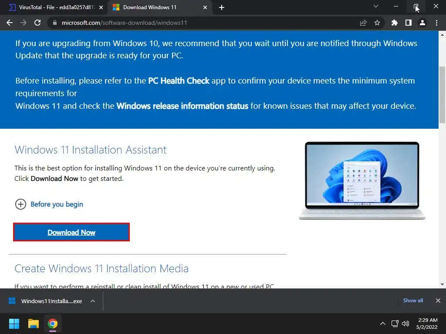Open Windows release information status link
Screen dimensions: 446x334
click(x=182, y=106)
